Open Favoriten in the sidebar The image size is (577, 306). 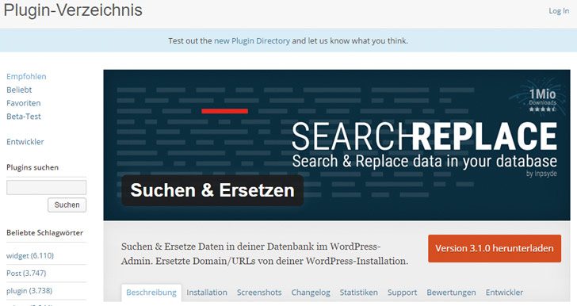click(24, 103)
